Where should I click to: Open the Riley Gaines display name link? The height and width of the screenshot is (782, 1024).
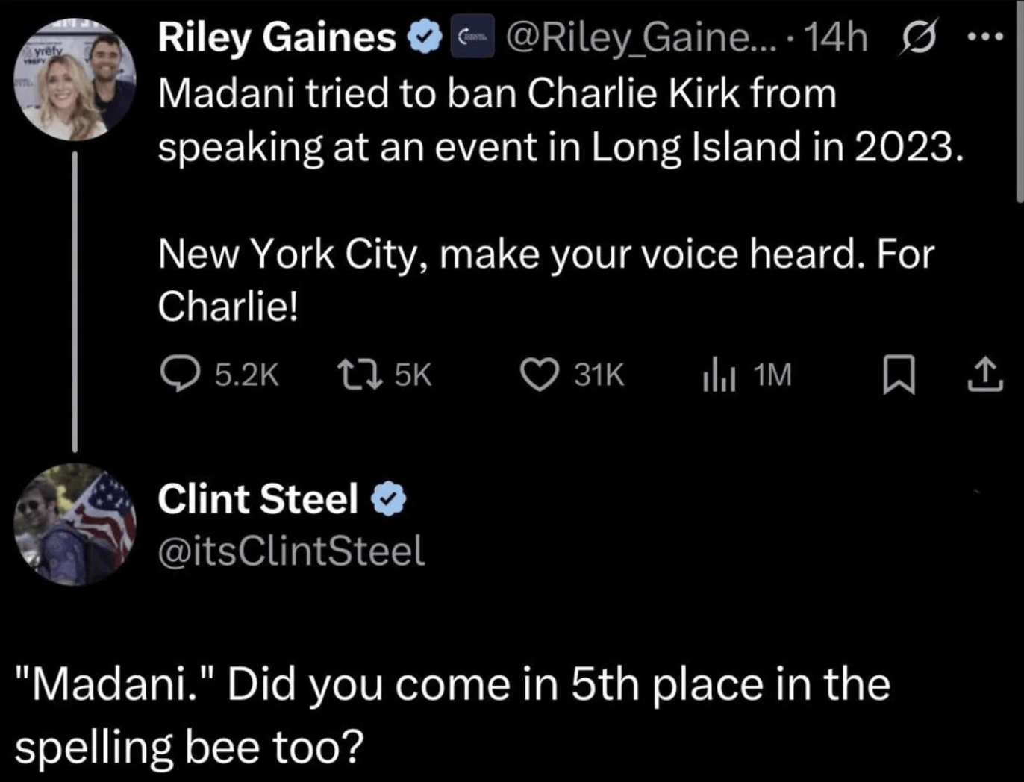[x=276, y=37]
